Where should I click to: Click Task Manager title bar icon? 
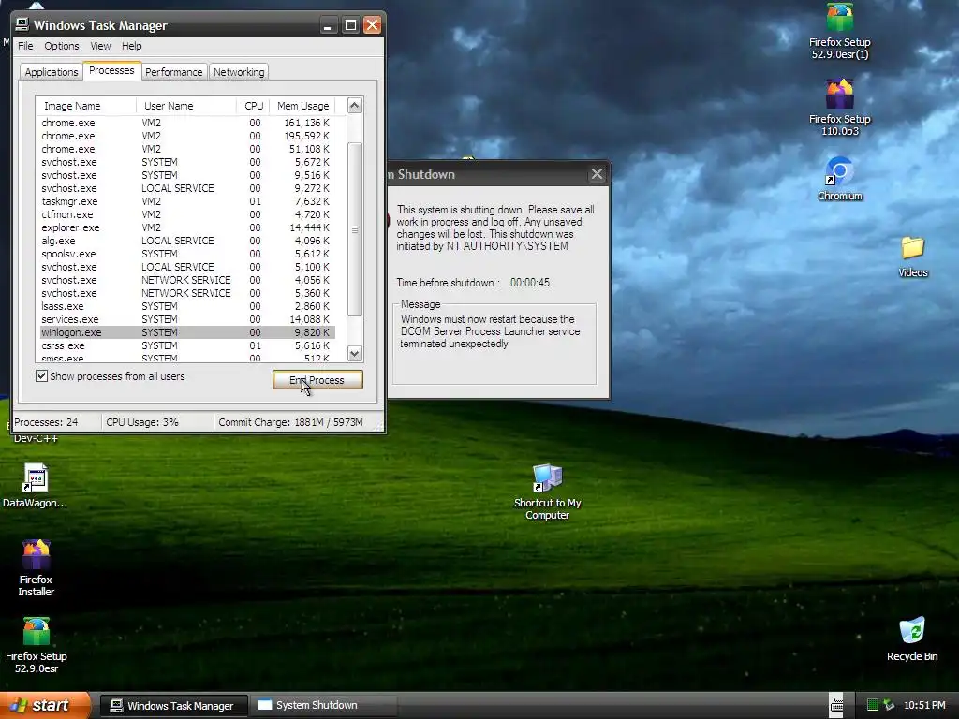(22, 24)
